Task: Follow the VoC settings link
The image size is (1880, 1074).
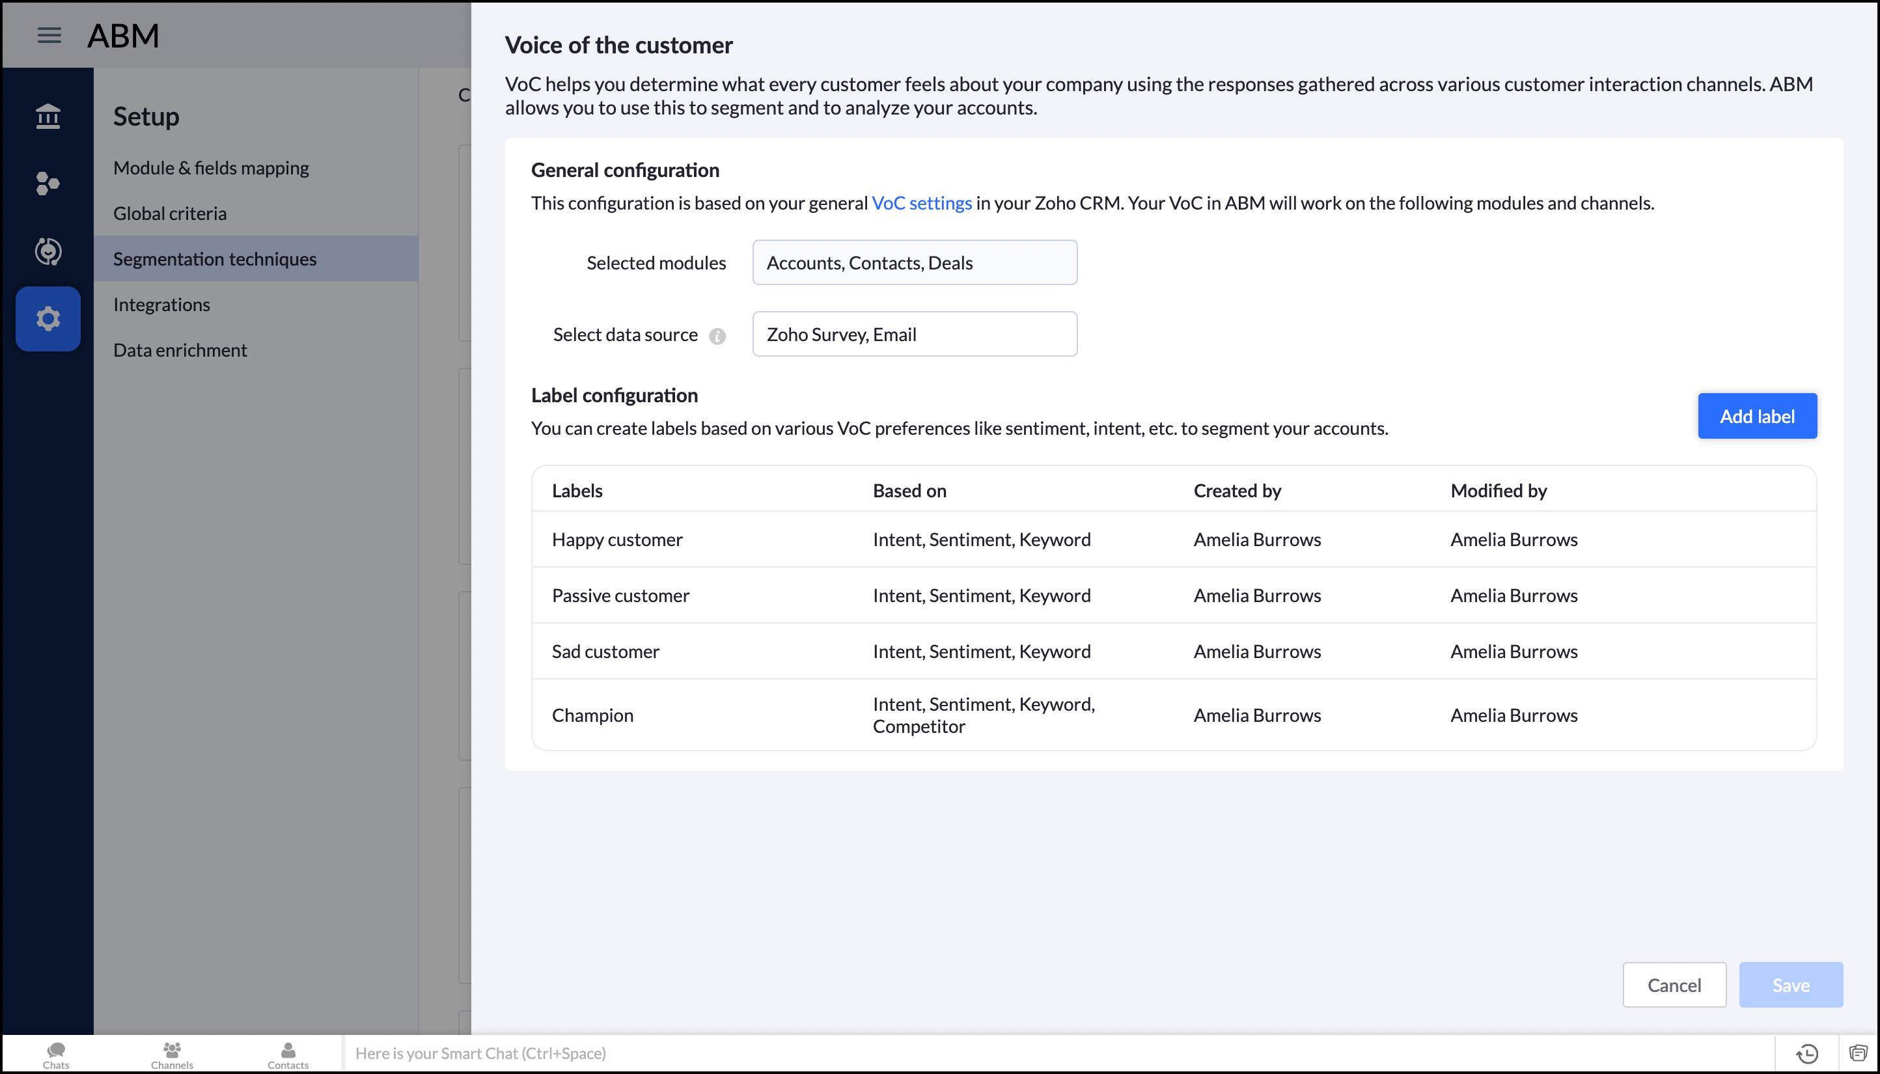Action: click(x=921, y=203)
